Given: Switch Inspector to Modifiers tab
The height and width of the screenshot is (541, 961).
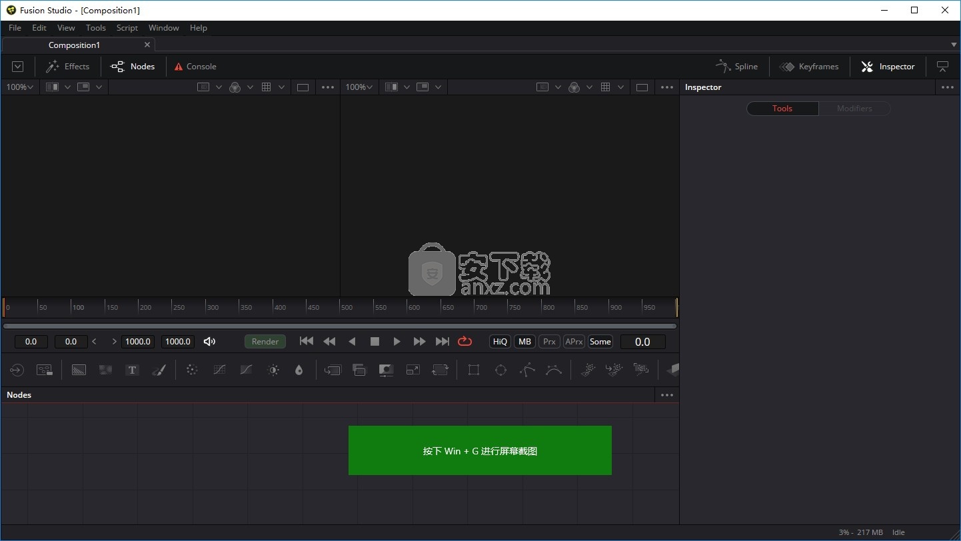Looking at the screenshot, I should tap(854, 109).
